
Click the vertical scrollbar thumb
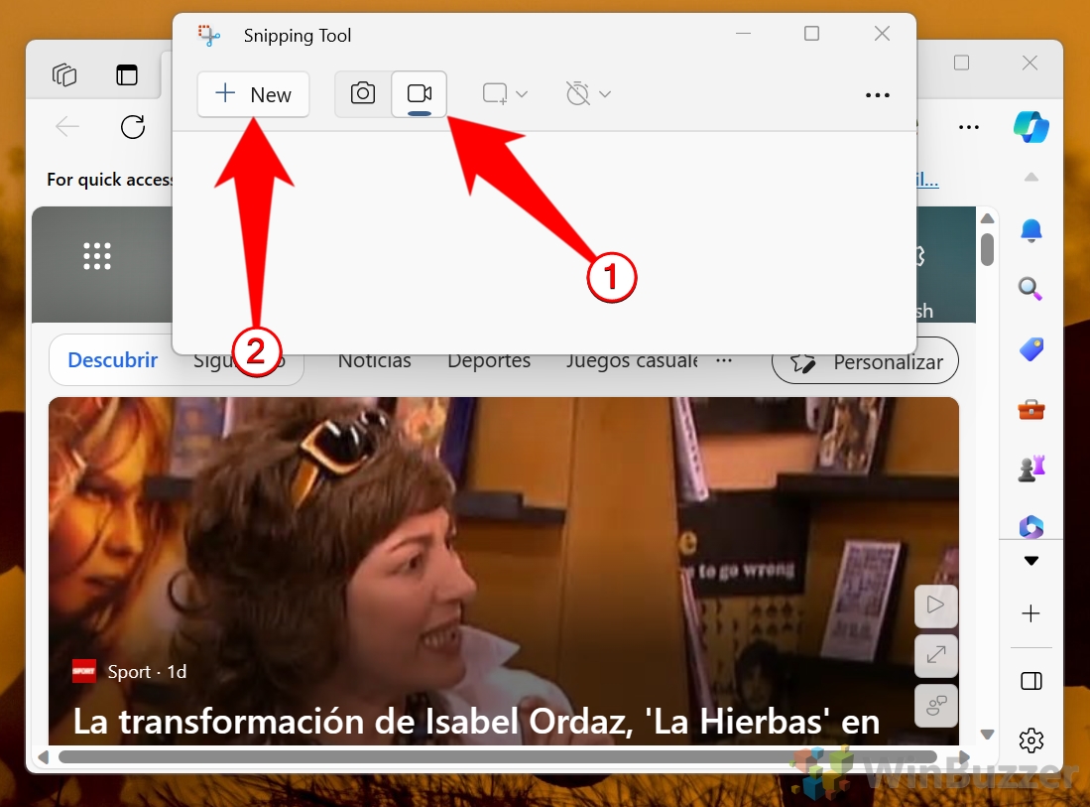(x=987, y=249)
